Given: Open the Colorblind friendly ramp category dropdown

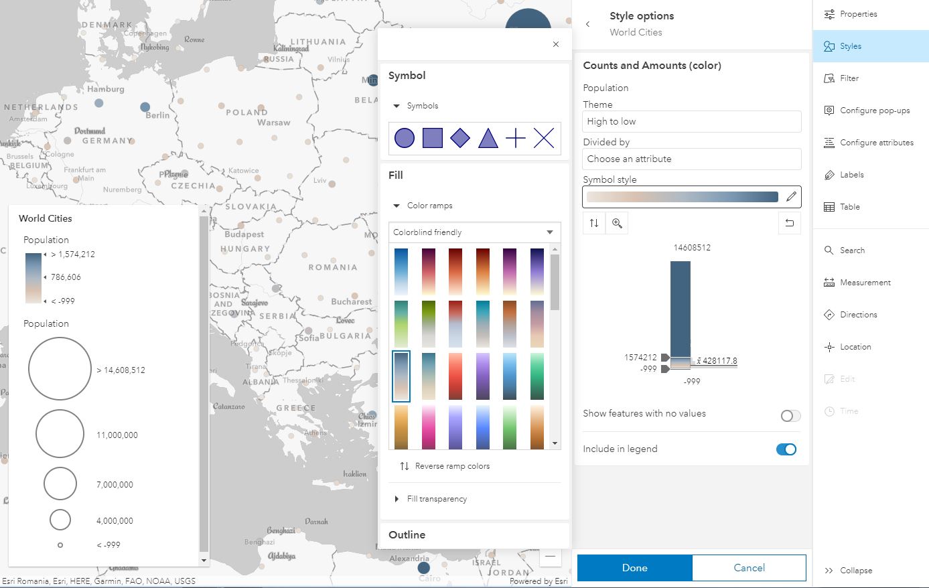Looking at the screenshot, I should click(474, 232).
